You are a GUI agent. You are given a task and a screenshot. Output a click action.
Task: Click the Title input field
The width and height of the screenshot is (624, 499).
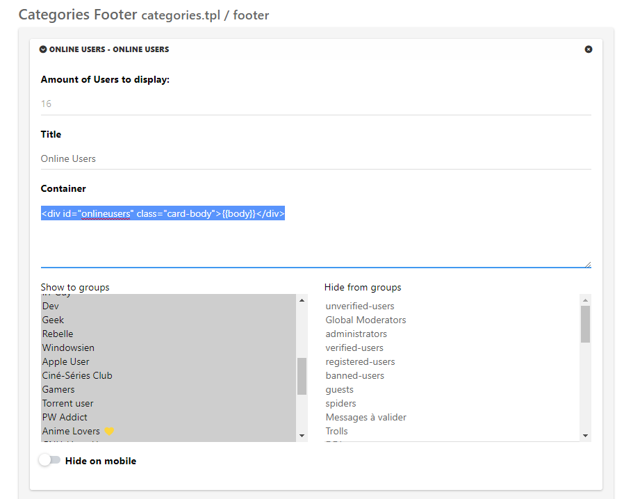315,158
